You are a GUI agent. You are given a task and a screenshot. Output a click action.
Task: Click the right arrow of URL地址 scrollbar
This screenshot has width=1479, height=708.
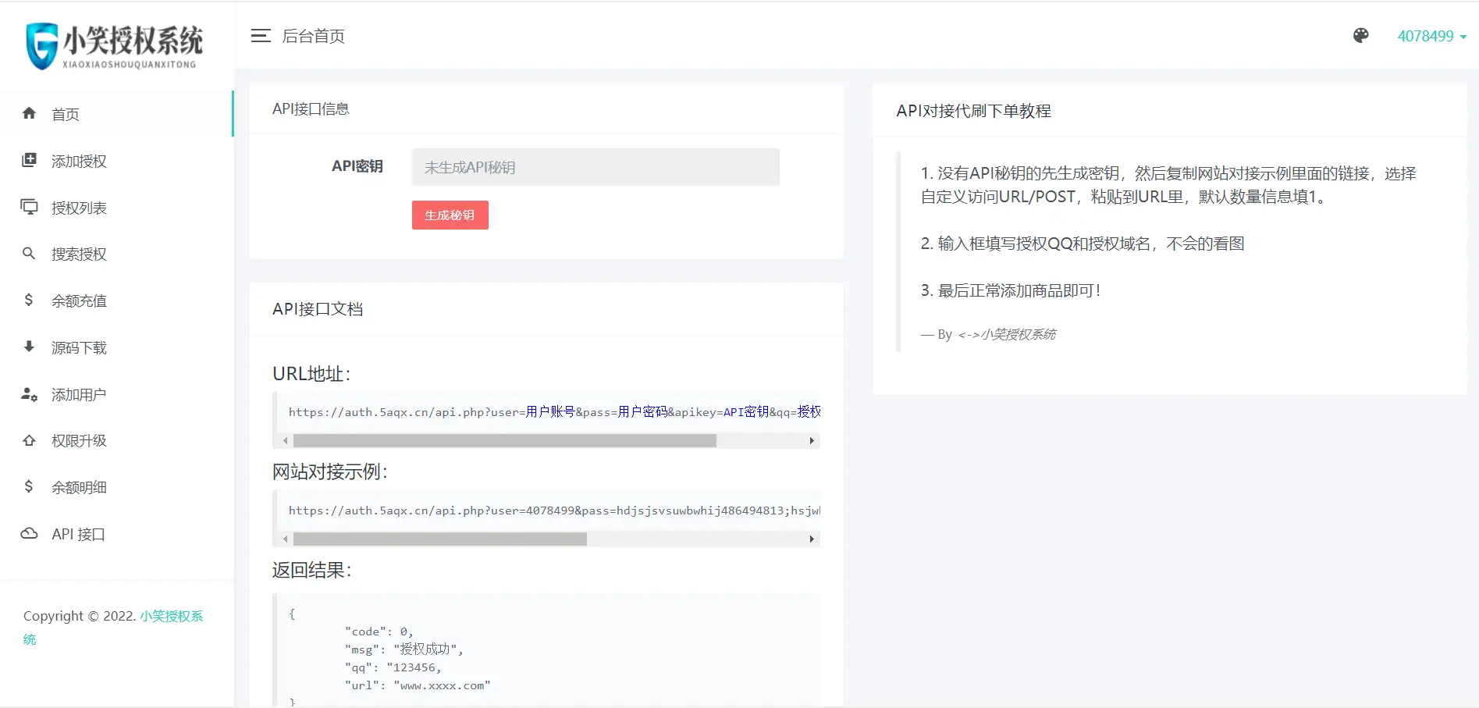(811, 440)
